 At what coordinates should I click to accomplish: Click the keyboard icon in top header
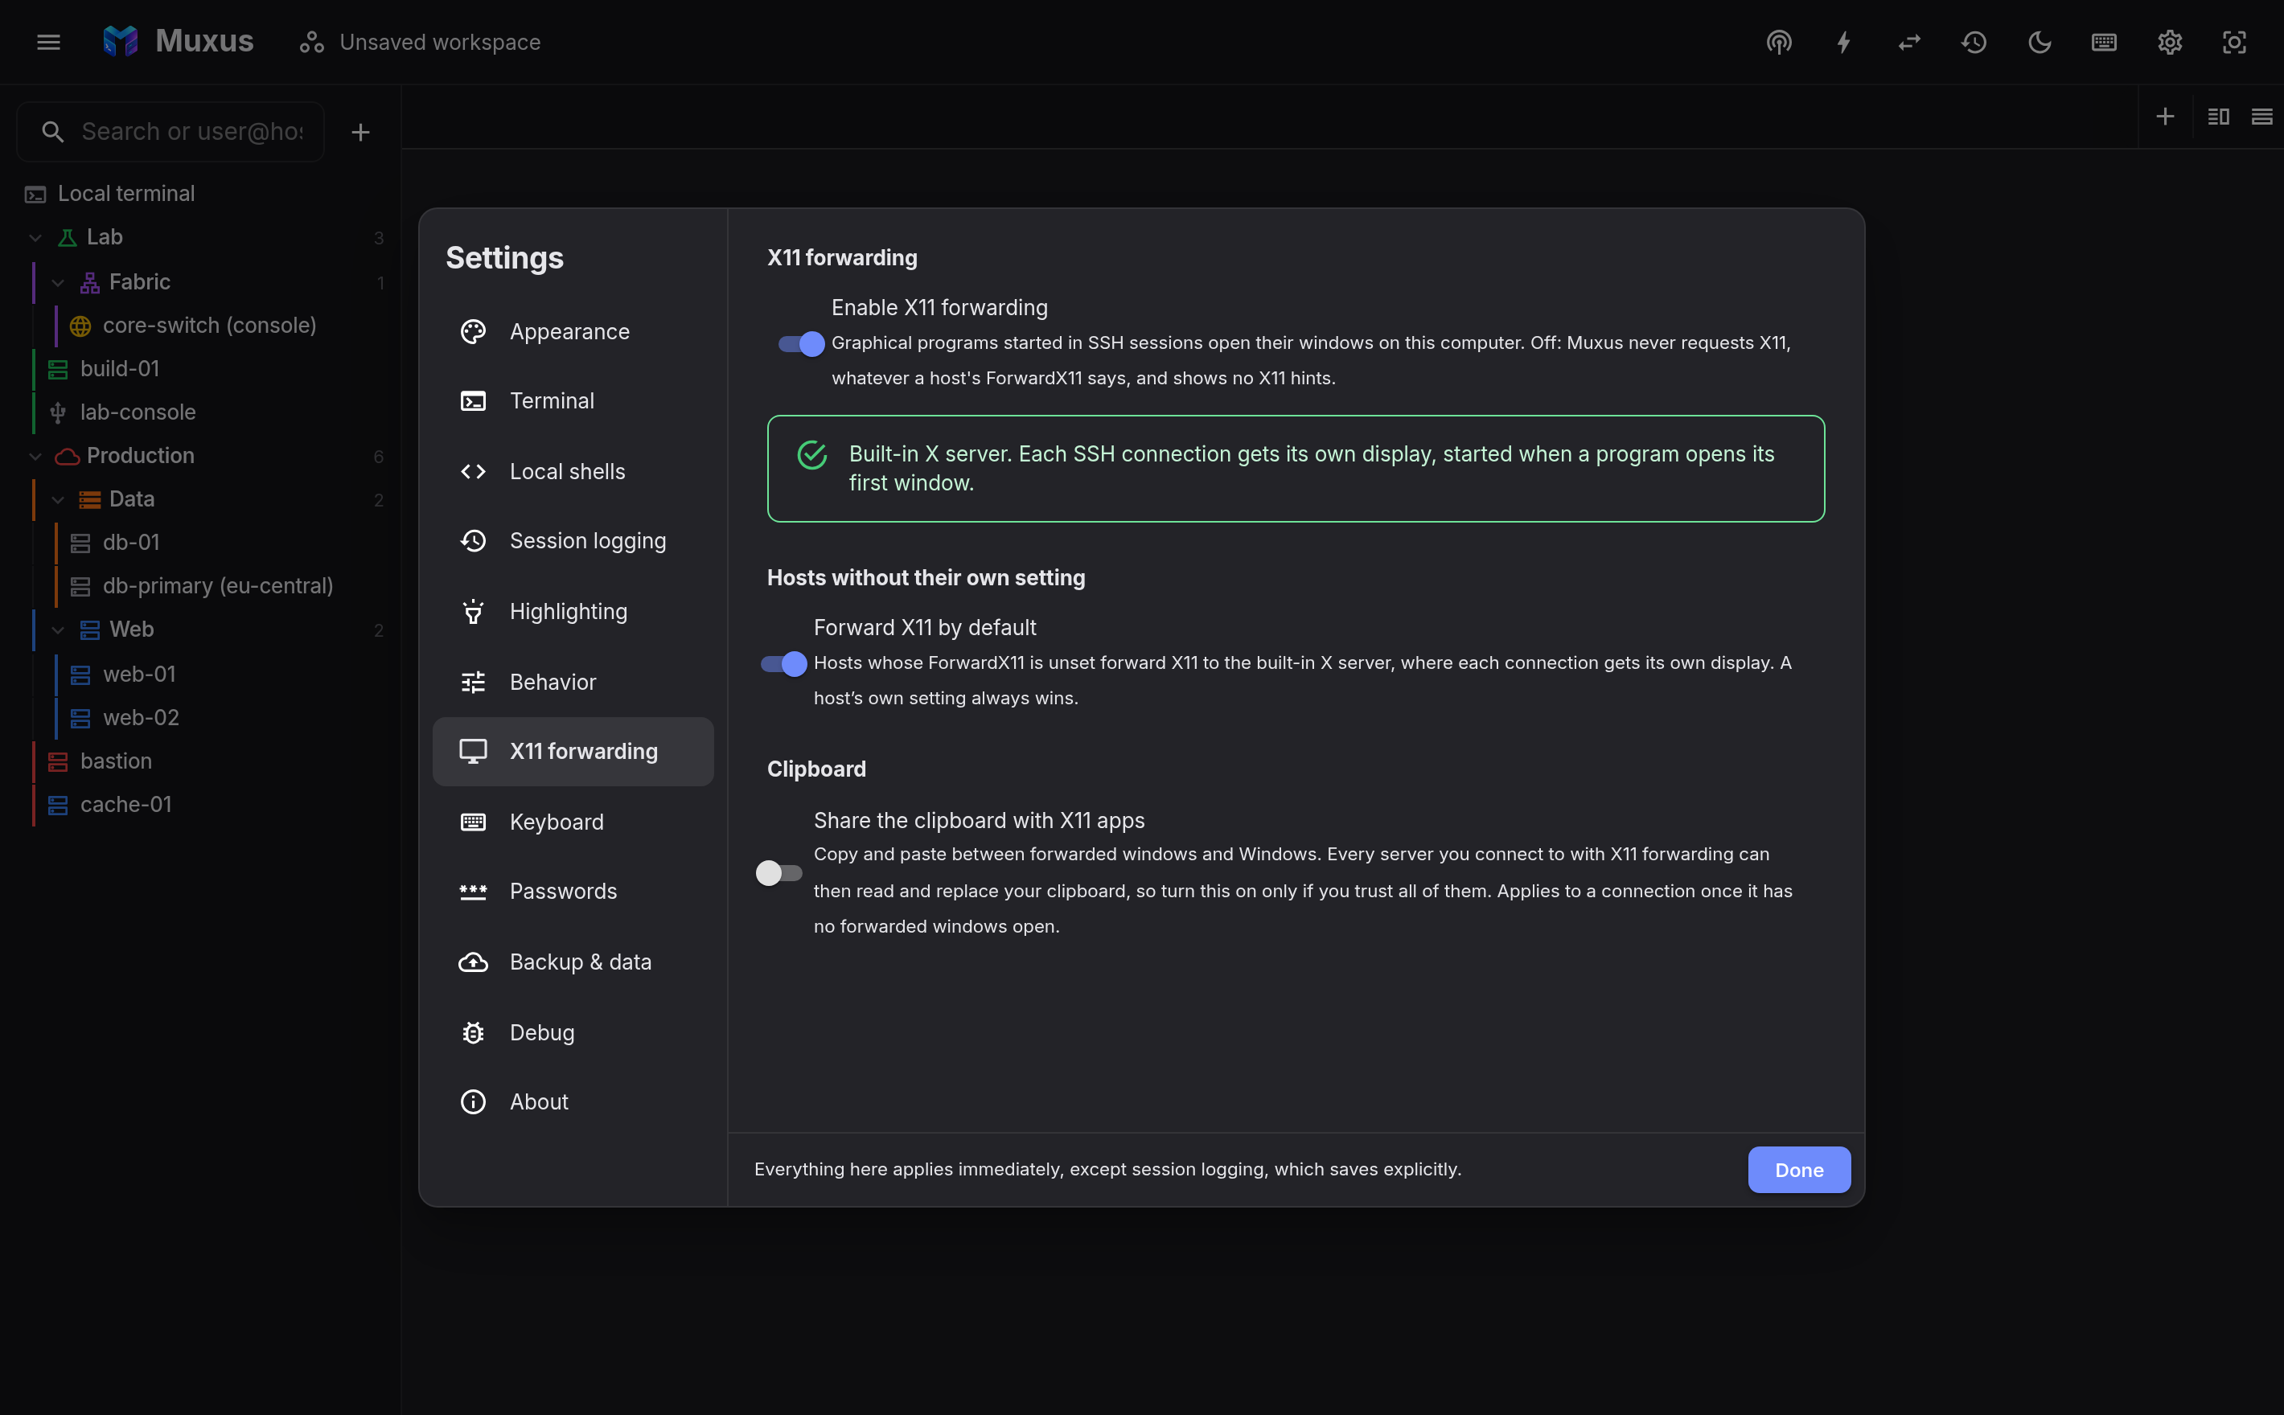(x=2105, y=42)
